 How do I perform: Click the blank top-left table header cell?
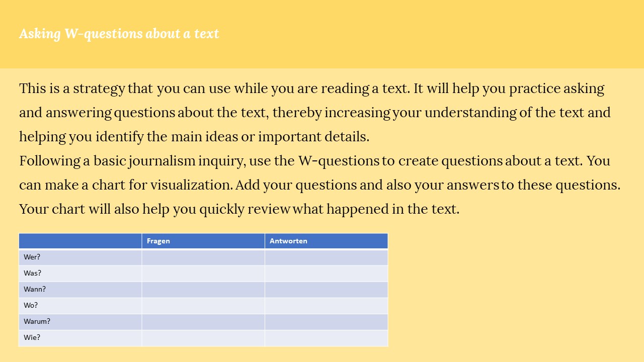80,241
